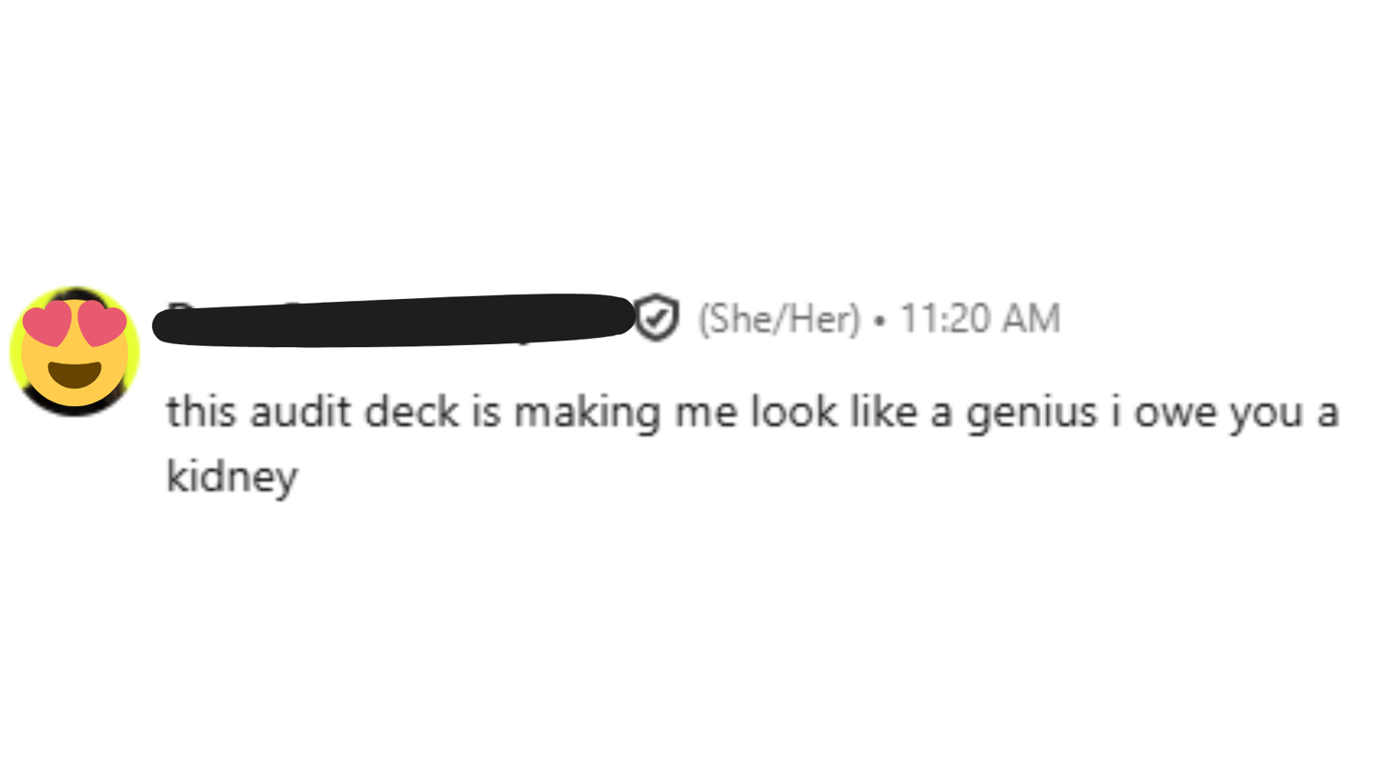The image size is (1384, 778).
Task: Click the word "making" in the message
Action: (587, 413)
